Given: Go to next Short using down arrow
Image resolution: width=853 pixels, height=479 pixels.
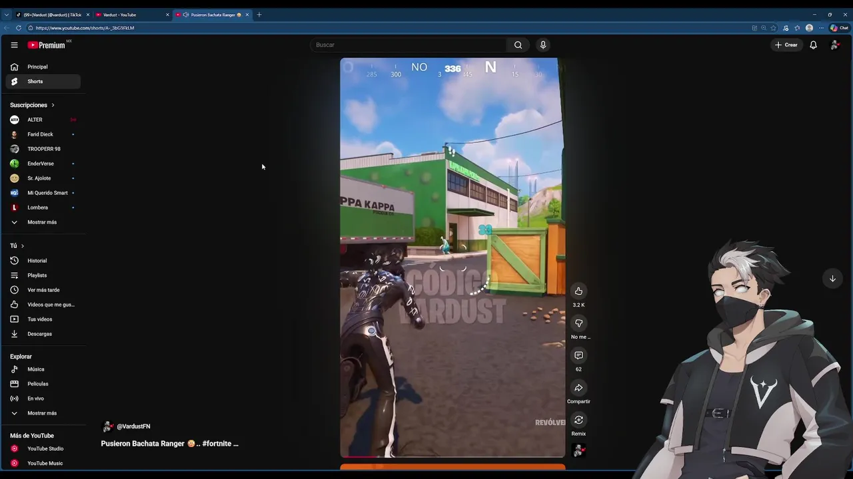Looking at the screenshot, I should [x=832, y=279].
